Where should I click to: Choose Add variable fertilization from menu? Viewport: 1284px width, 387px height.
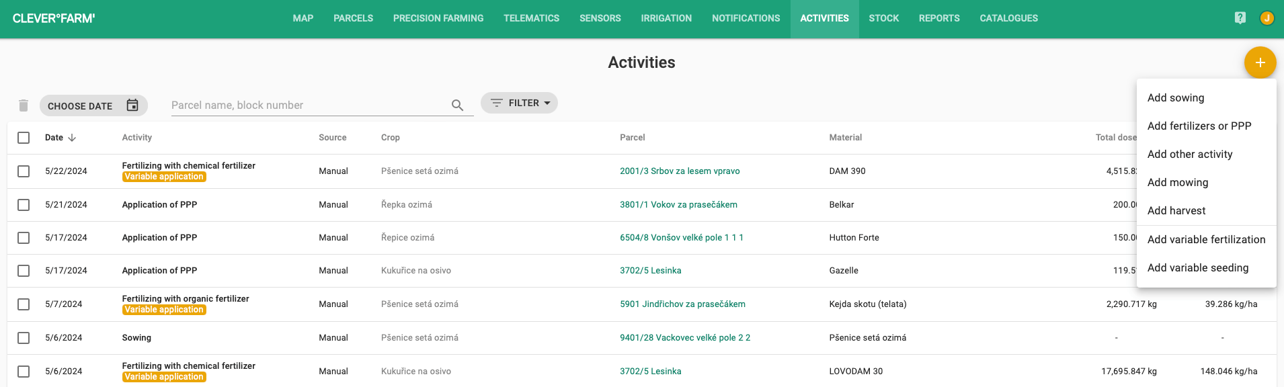tap(1206, 239)
